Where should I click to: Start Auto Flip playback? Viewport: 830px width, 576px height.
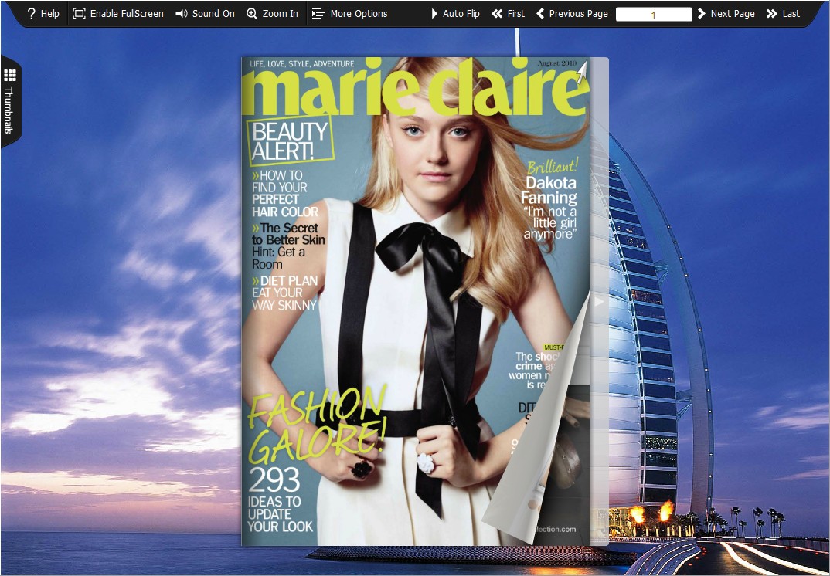tap(434, 14)
